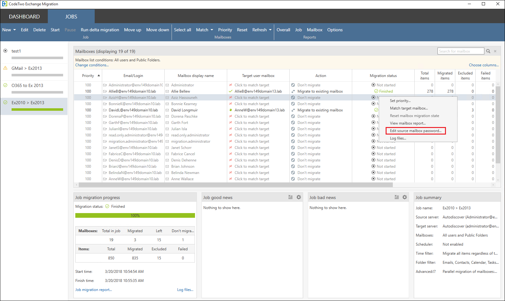Viewport: 505px width, 301px height.
Task: Sort by Email/Login column header
Action: (133, 76)
